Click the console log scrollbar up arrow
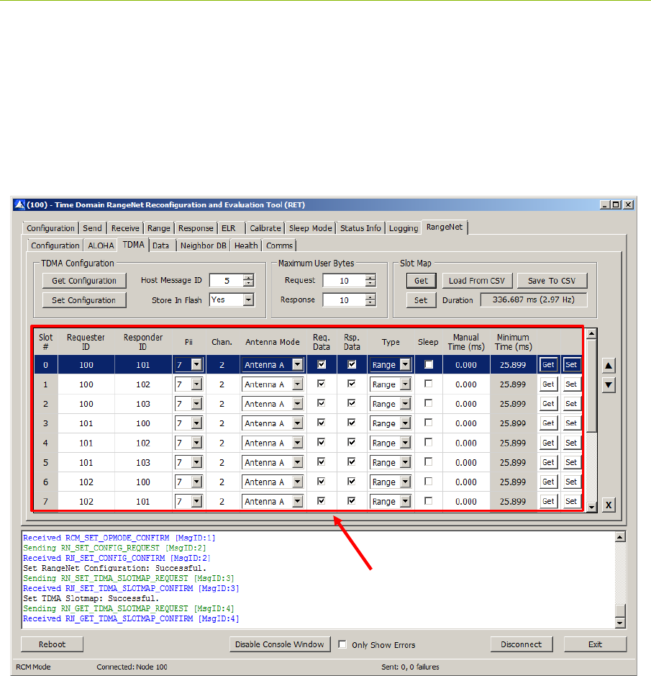Viewport: 651px width, 676px height. pyautogui.click(x=620, y=537)
